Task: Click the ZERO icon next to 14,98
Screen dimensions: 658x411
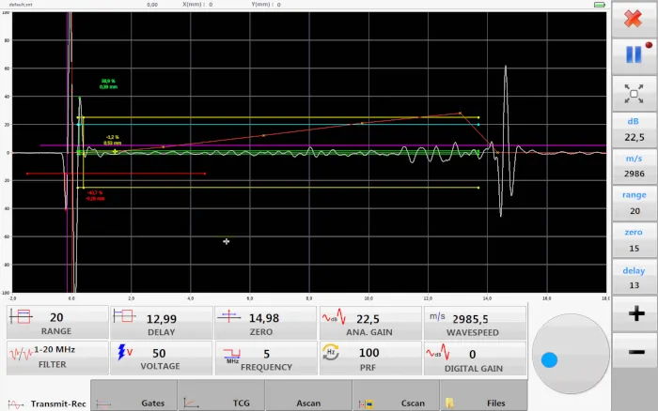Action: 228,316
